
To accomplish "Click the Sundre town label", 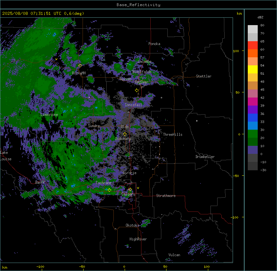I will tap(94, 126).
